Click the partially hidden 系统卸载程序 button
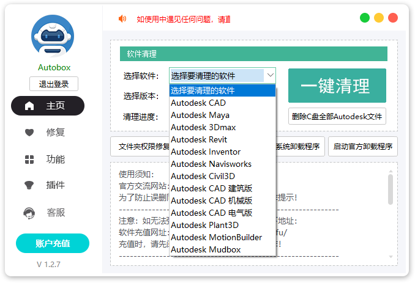The height and width of the screenshot is (283, 415). pyautogui.click(x=300, y=146)
